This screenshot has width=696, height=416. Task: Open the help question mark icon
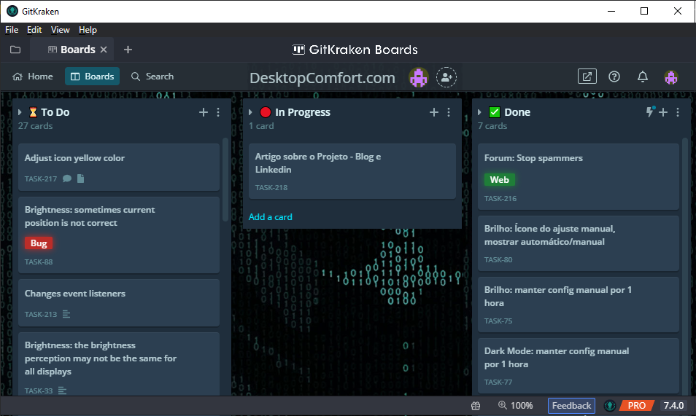[x=614, y=76]
